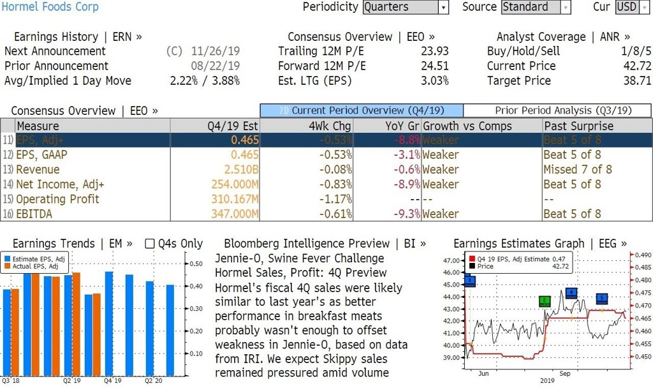
Task: Click Revenue estimate value 2.510B
Action: [x=242, y=170]
